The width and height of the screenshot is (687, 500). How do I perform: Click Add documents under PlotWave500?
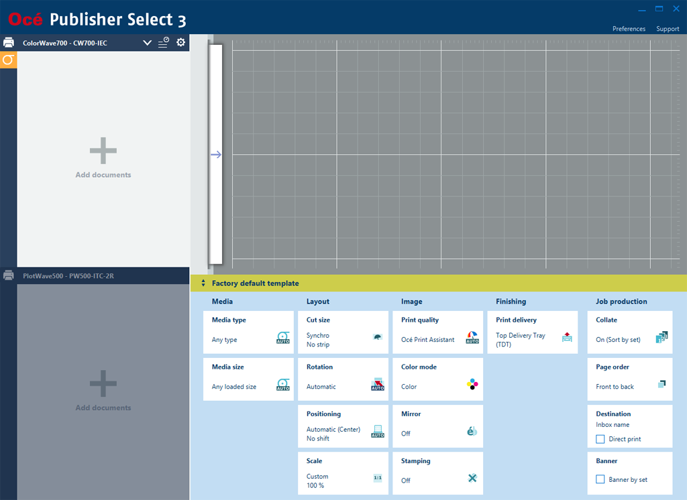[x=103, y=408]
